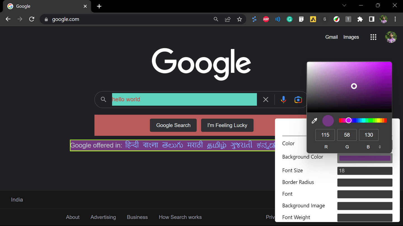Open Chrome profile avatar in toolbar

click(383, 19)
